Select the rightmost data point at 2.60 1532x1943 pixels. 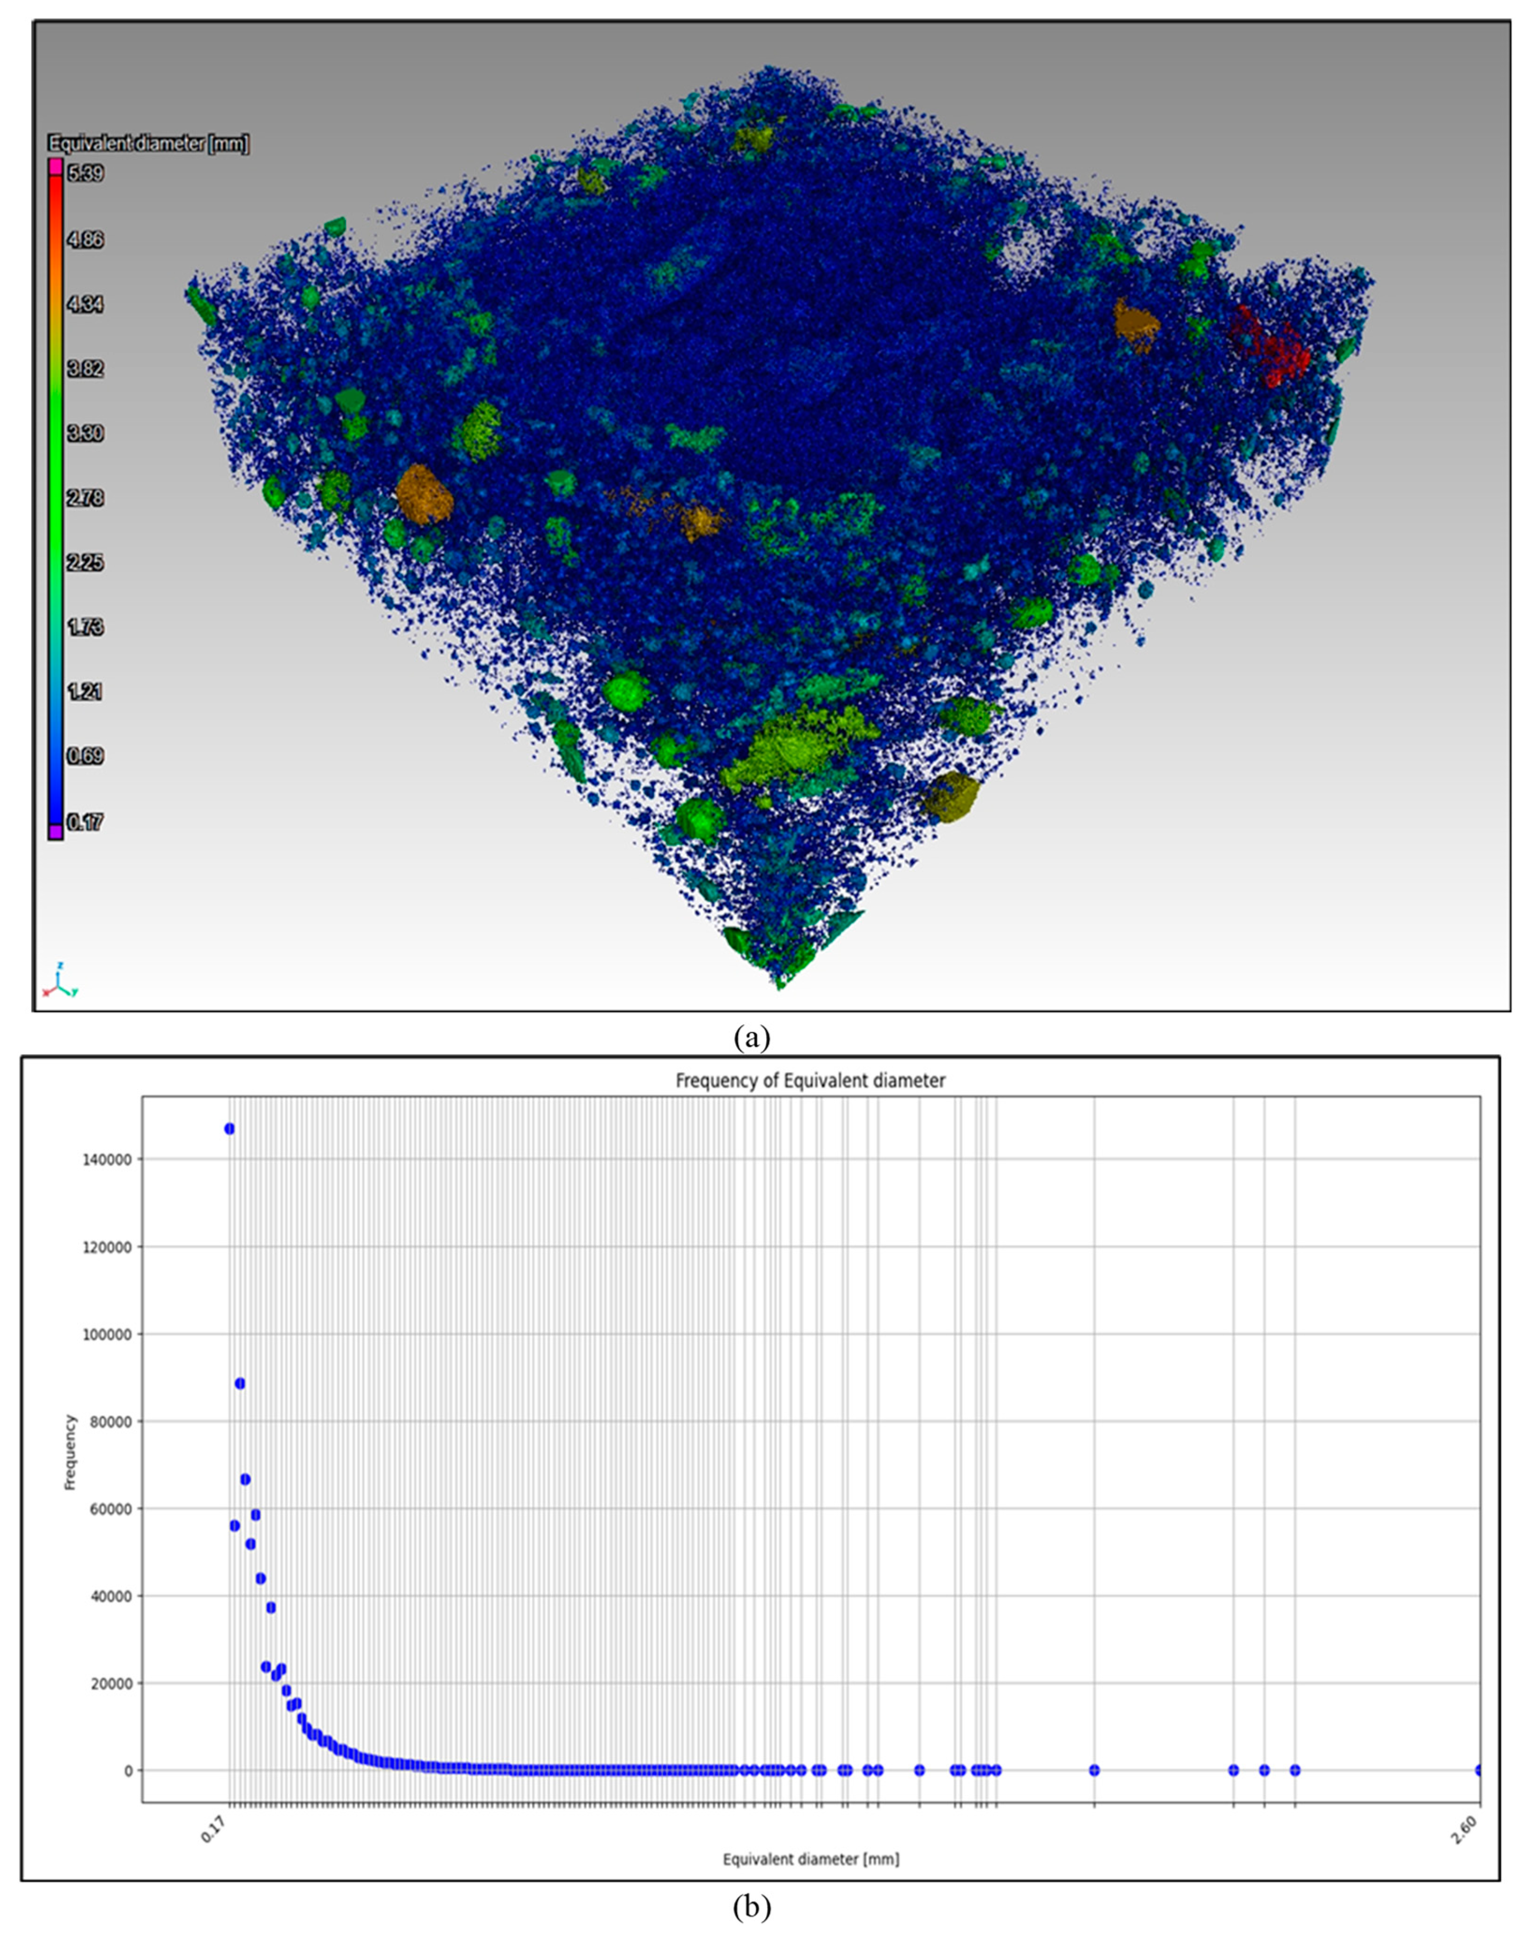[x=1479, y=1770]
